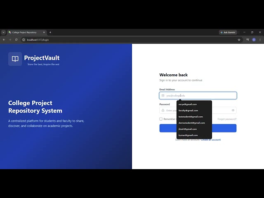264x198 pixels.
Task: Click the 'College Project Repository System' heading
Action: point(35,107)
